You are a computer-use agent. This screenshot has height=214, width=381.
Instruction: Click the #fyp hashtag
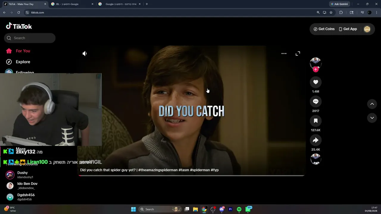(215, 170)
